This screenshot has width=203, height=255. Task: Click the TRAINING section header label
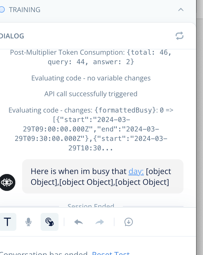pyautogui.click(x=25, y=10)
